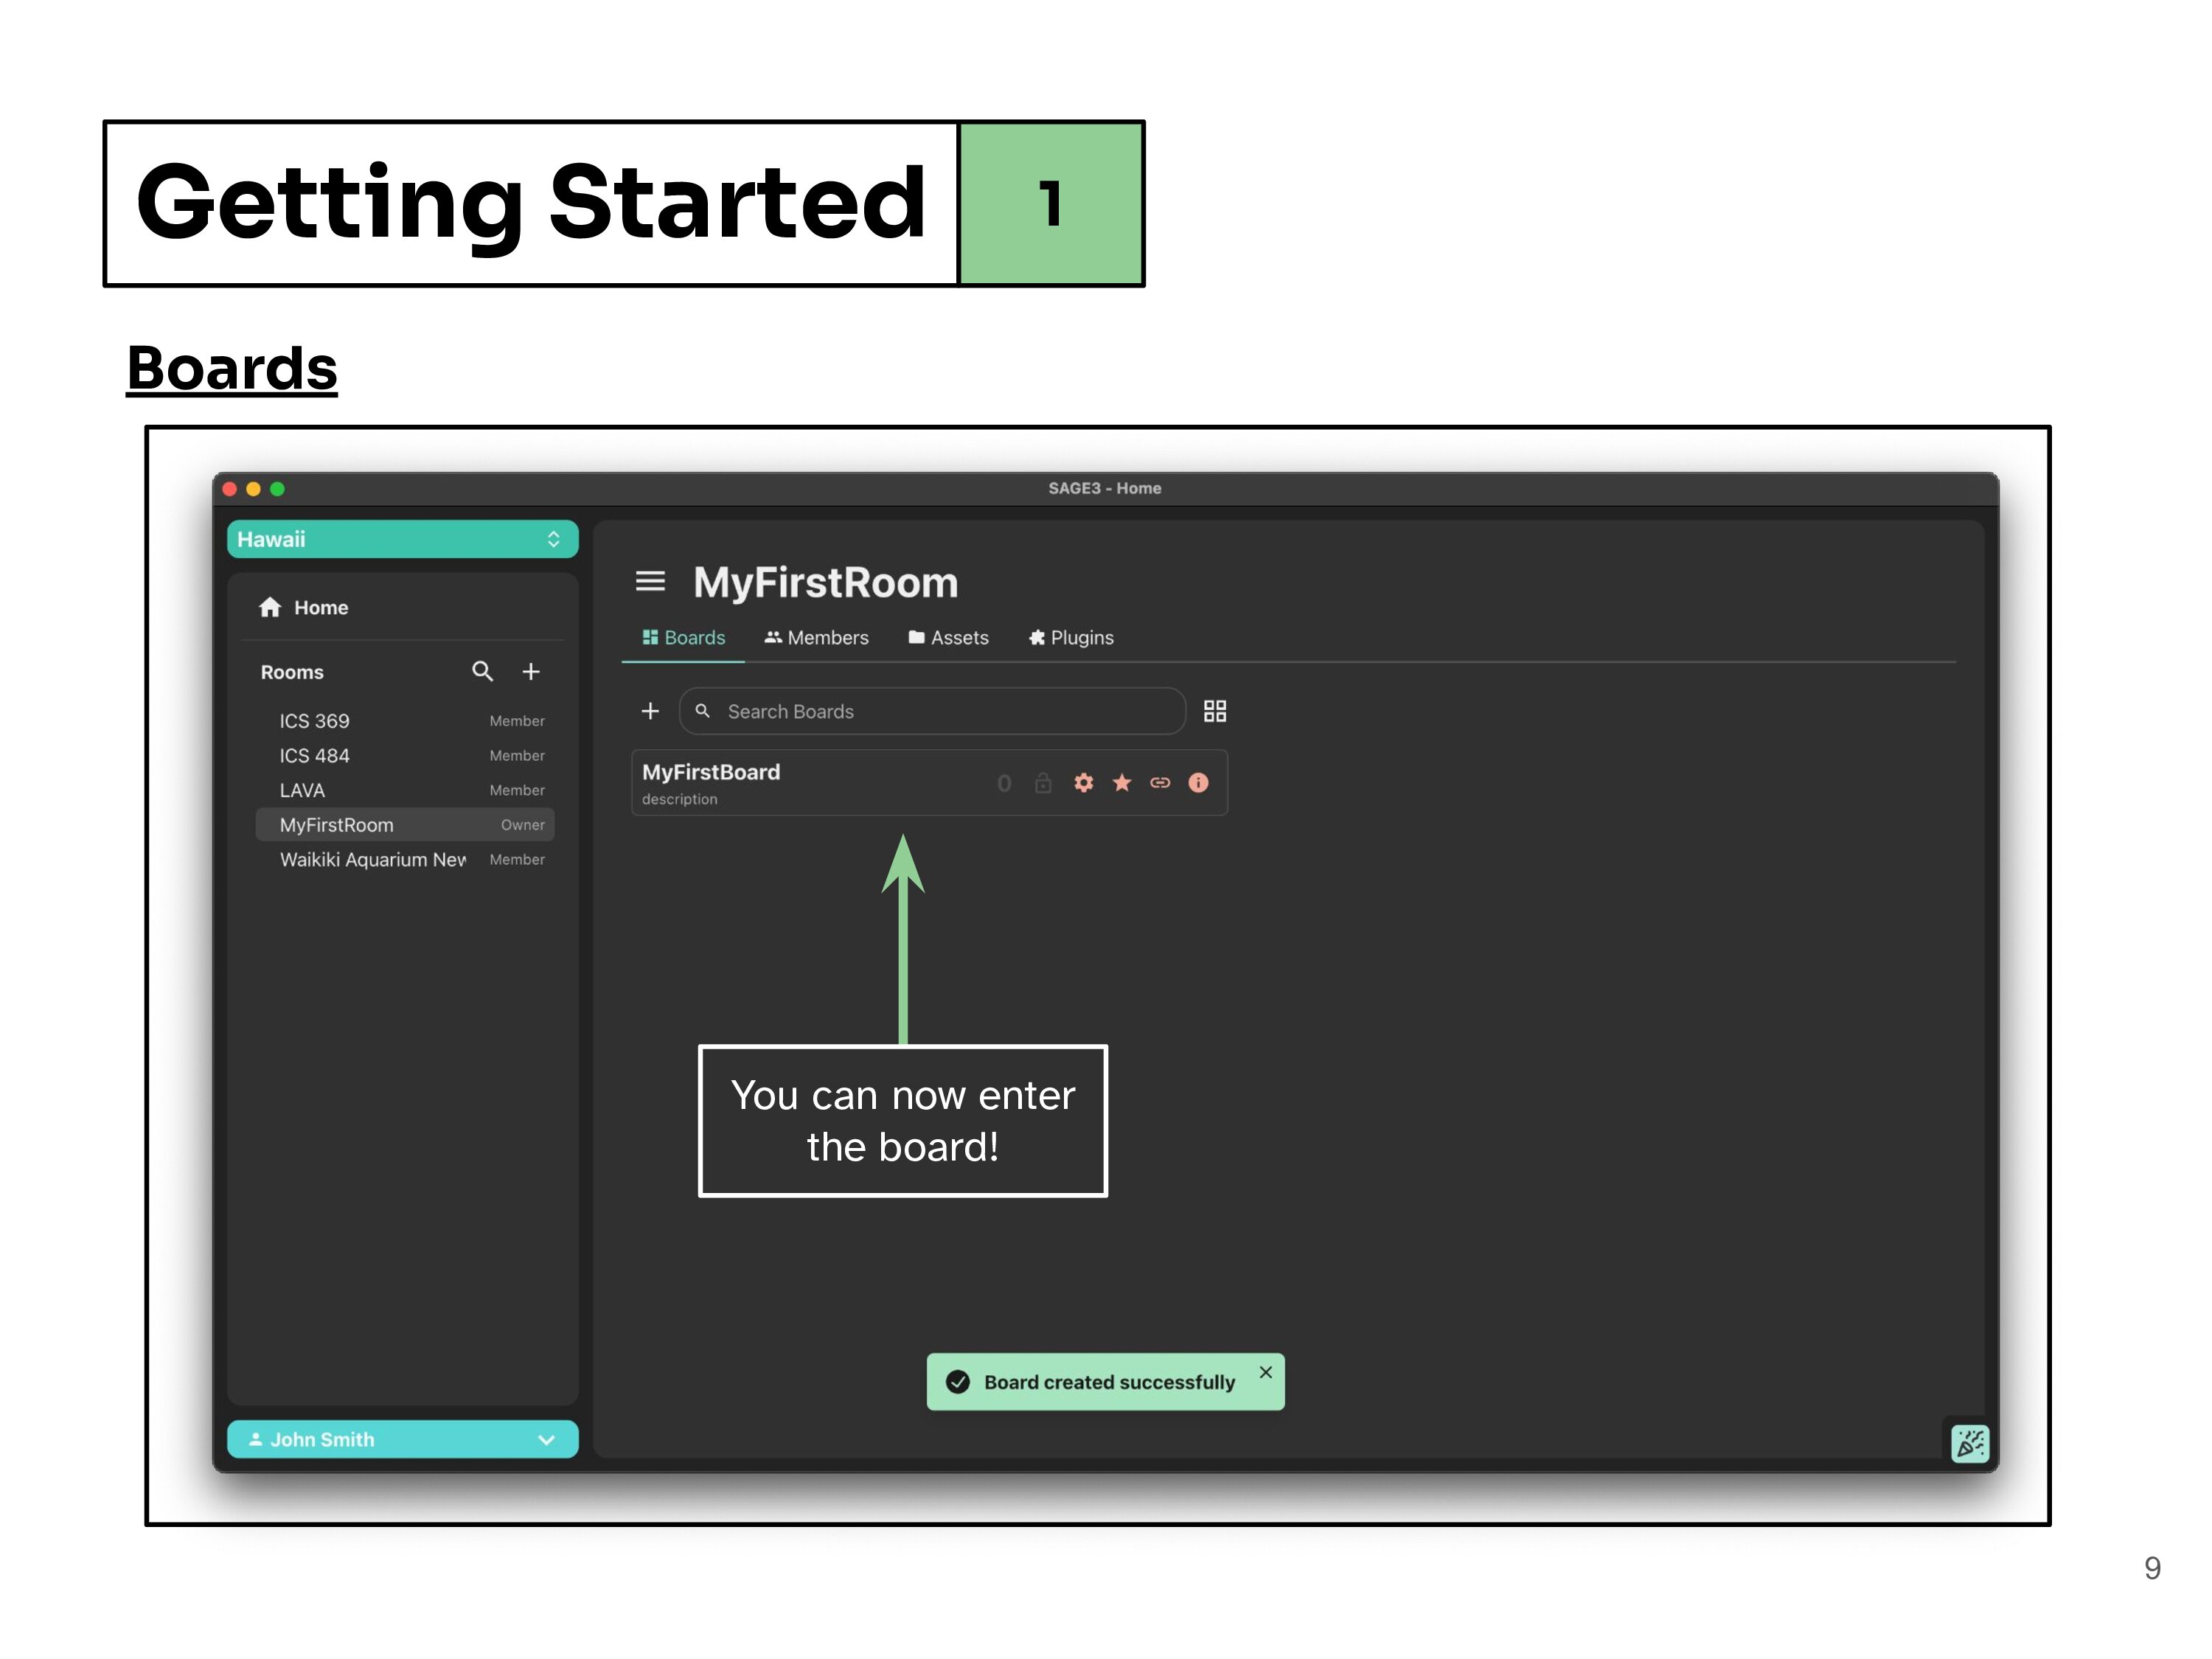Favorite MyFirstBoard using the star

(x=1122, y=783)
